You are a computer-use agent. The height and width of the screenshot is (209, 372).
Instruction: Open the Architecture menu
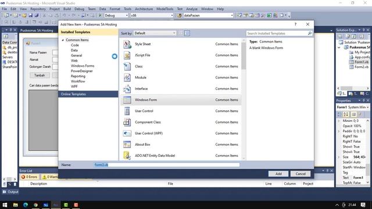click(x=144, y=9)
